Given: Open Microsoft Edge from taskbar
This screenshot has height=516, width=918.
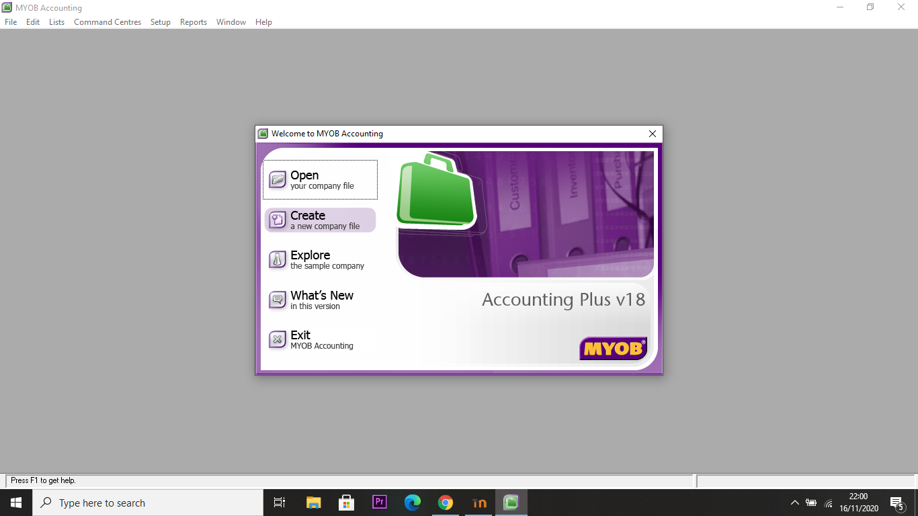Looking at the screenshot, I should (x=412, y=503).
